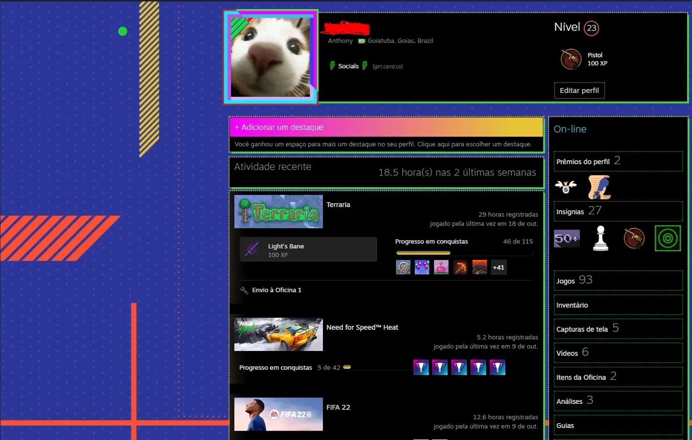The image size is (692, 440).
Task: Click the 5 de 42 achievement count
Action: (x=329, y=368)
